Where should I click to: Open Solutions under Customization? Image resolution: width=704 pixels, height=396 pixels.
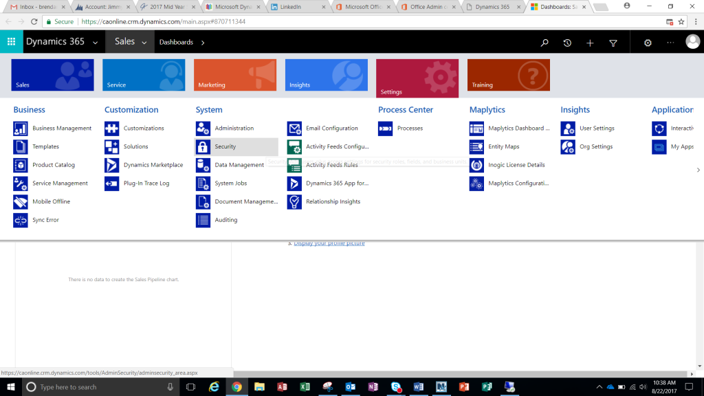click(135, 147)
